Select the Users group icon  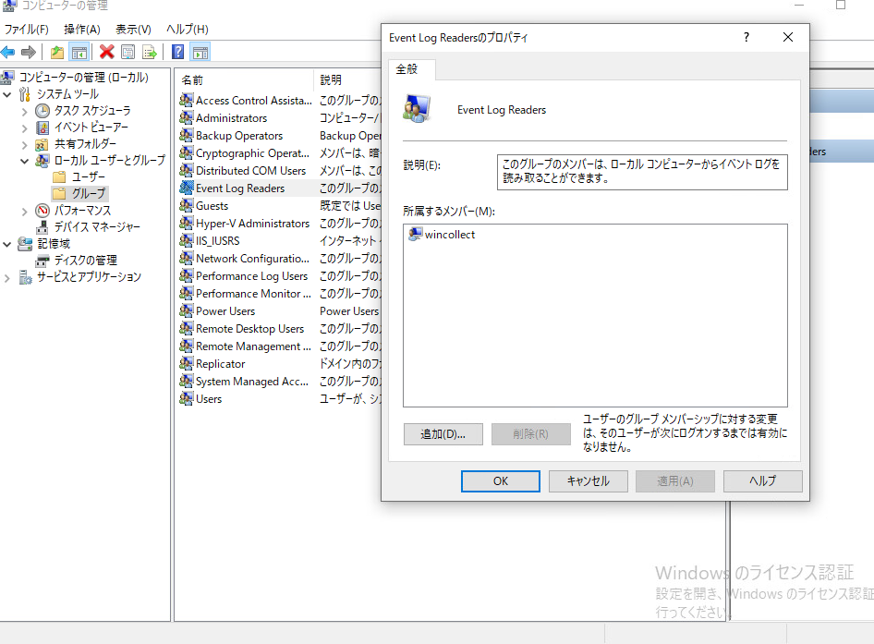click(x=187, y=398)
